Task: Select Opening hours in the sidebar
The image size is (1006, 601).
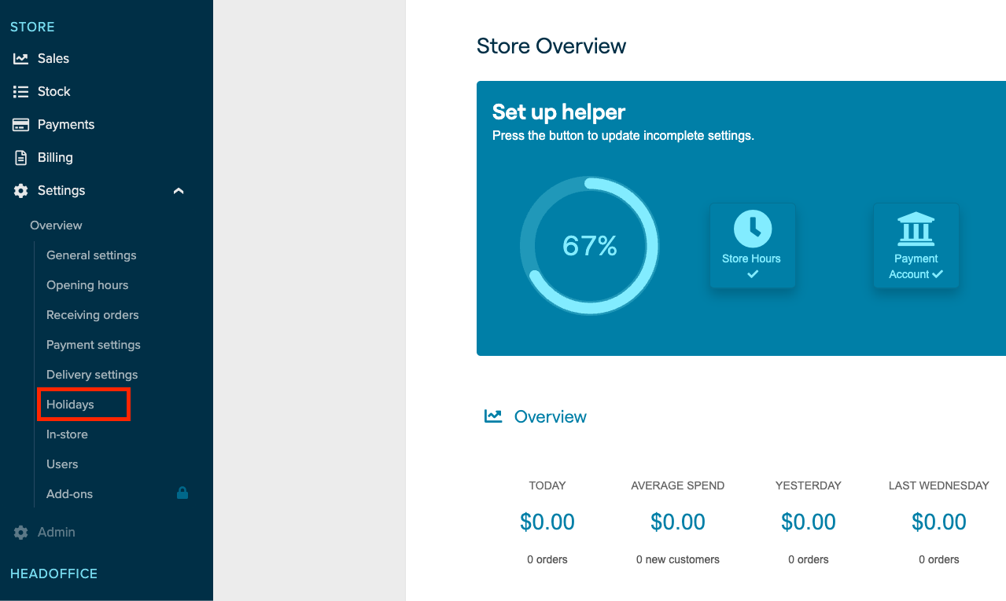Action: [x=87, y=284]
